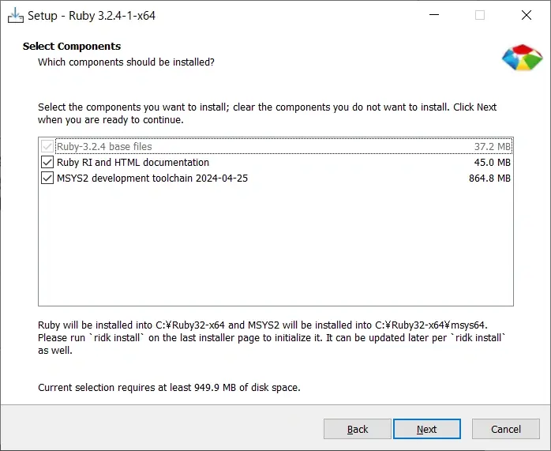The image size is (551, 451).
Task: Go back to previous installer page
Action: [x=358, y=429]
